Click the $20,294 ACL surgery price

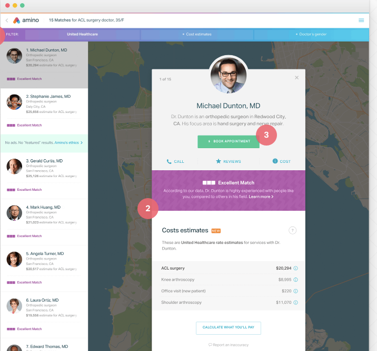[283, 268]
